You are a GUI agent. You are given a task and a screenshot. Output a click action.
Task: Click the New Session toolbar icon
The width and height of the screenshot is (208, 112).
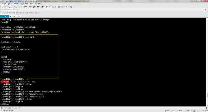(3, 7)
